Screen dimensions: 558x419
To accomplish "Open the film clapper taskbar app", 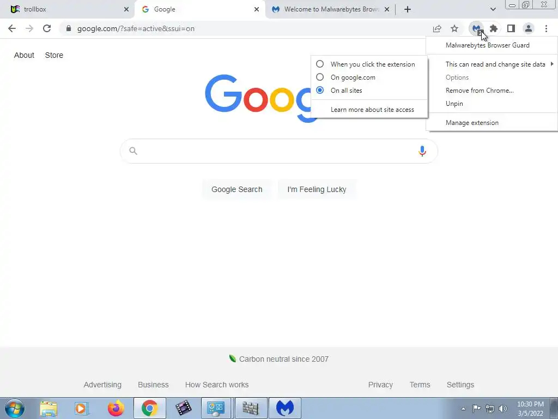I will point(183,408).
